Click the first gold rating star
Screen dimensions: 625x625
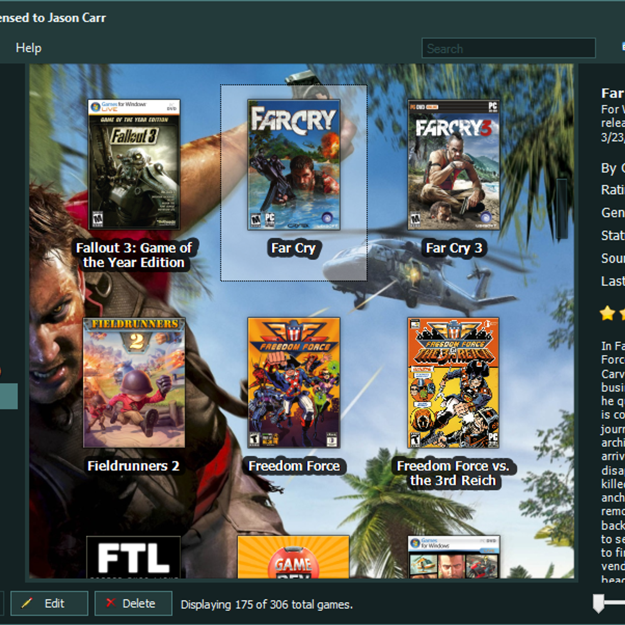point(607,313)
